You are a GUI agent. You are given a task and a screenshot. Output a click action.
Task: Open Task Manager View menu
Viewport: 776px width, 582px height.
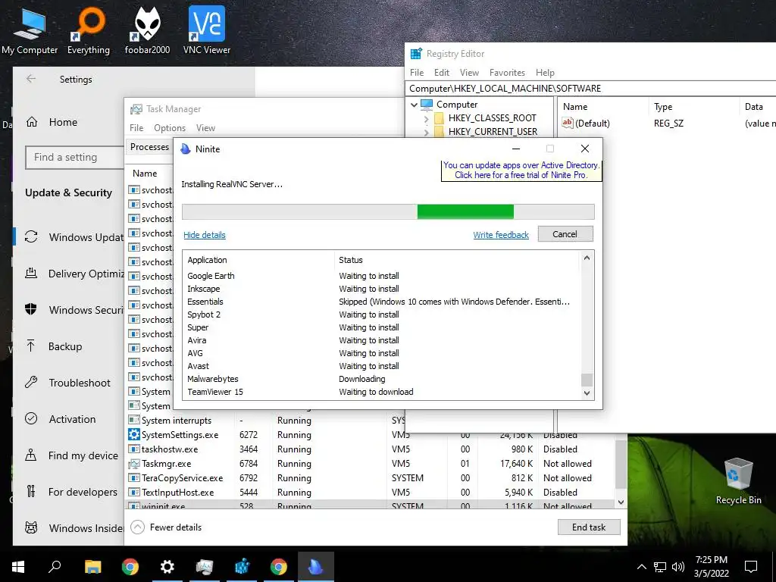click(x=205, y=127)
